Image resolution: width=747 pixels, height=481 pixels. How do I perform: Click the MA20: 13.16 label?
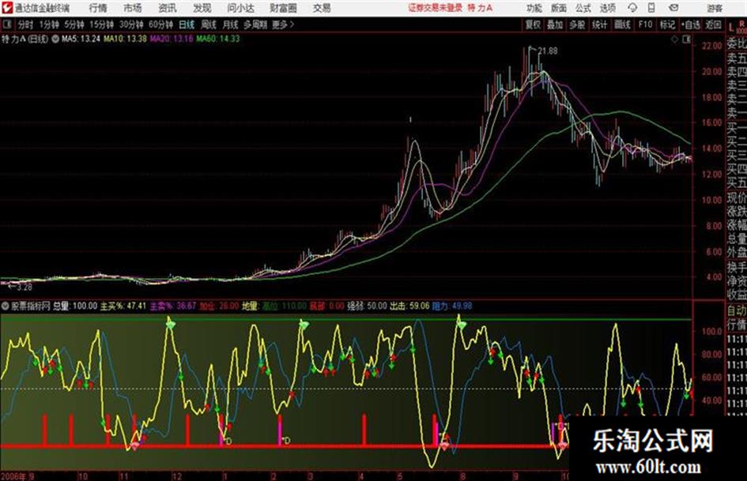click(172, 39)
